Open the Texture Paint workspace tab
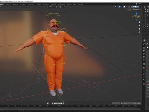This screenshot has height=112, width=149. [31, 4]
